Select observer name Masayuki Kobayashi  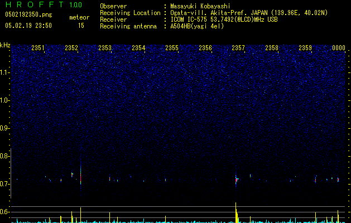pyautogui.click(x=200, y=6)
